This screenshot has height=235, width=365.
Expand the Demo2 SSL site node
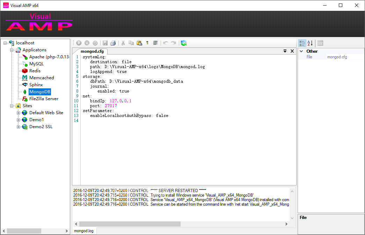(x=19, y=127)
